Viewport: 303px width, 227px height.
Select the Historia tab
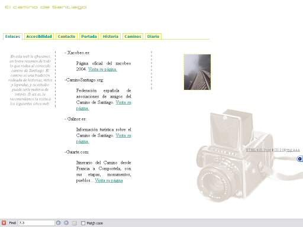pos(111,37)
